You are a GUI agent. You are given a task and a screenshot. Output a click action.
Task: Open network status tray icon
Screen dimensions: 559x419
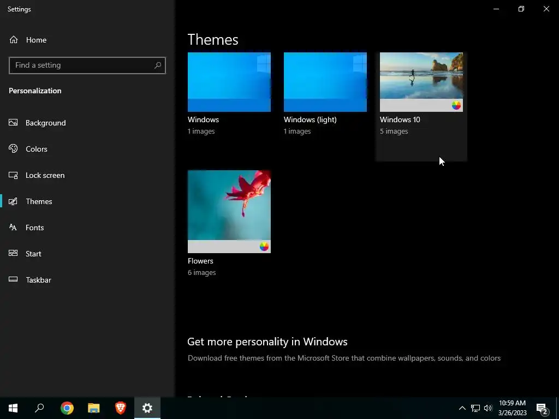click(x=475, y=408)
